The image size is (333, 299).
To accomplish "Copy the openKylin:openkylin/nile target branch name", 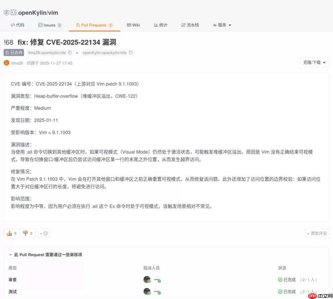I will point(130,53).
